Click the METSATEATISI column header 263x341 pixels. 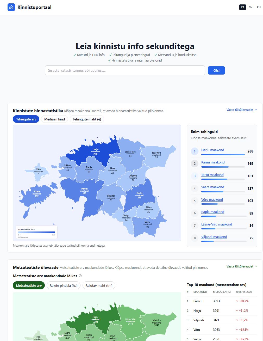(x=222, y=292)
